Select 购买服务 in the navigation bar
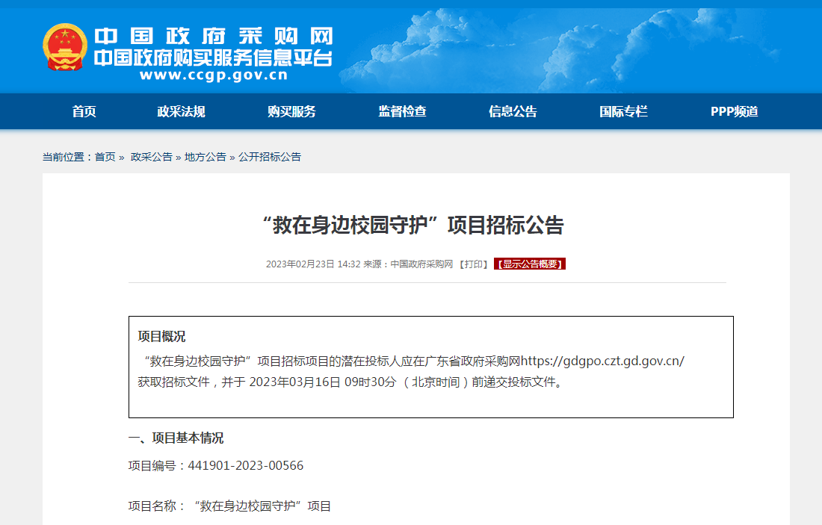The image size is (822, 525). coord(291,111)
